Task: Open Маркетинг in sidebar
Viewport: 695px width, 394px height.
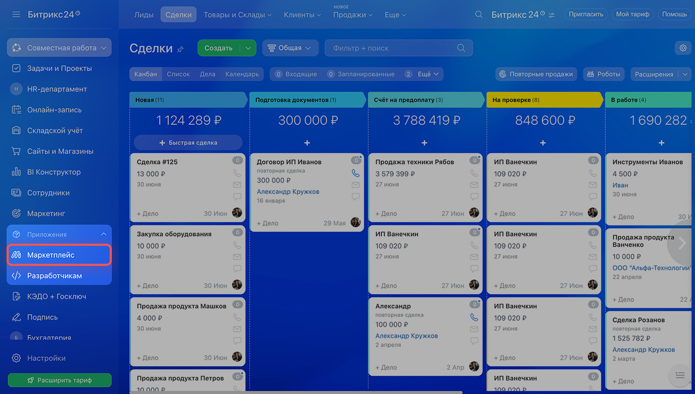Action: [x=59, y=213]
